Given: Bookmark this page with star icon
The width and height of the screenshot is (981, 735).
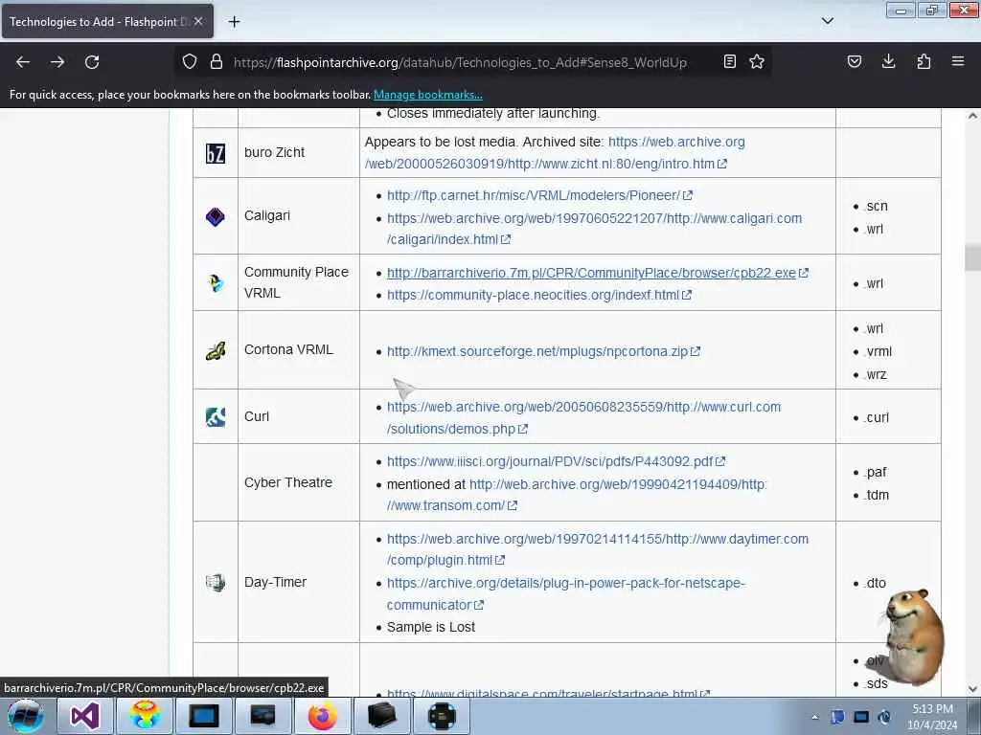Looking at the screenshot, I should point(757,61).
